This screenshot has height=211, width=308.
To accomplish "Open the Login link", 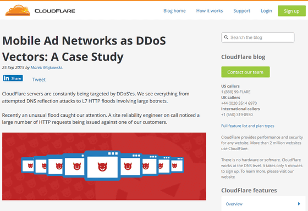I will coord(266,11).
